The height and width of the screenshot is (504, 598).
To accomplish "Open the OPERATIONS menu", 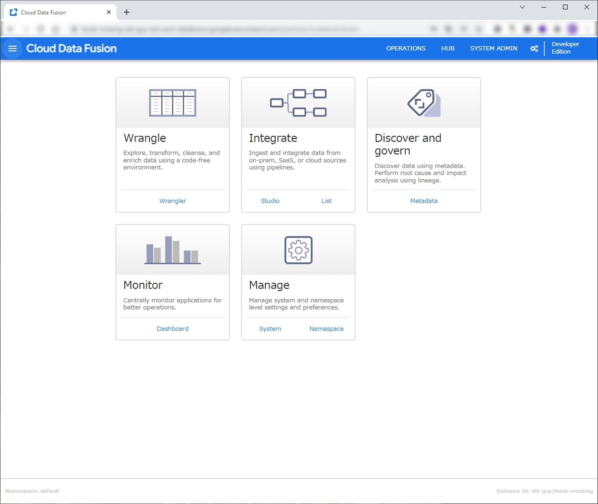I will [406, 48].
